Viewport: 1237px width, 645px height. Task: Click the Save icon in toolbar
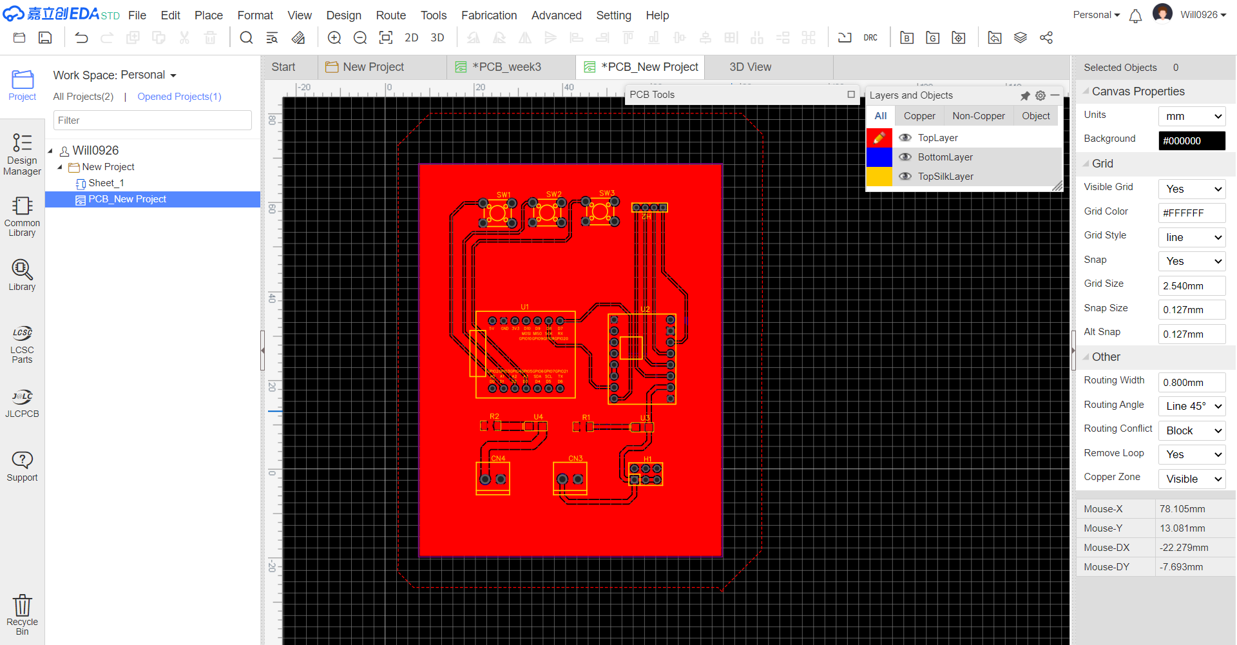tap(45, 38)
